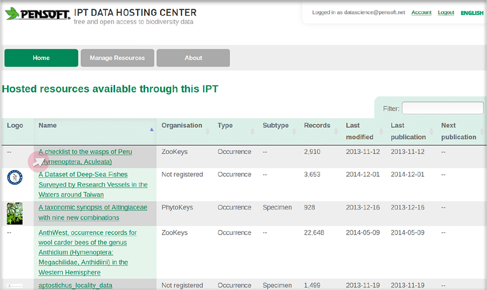487x290 pixels.
Task: Click the Pensoft logo
Action: [x=38, y=14]
